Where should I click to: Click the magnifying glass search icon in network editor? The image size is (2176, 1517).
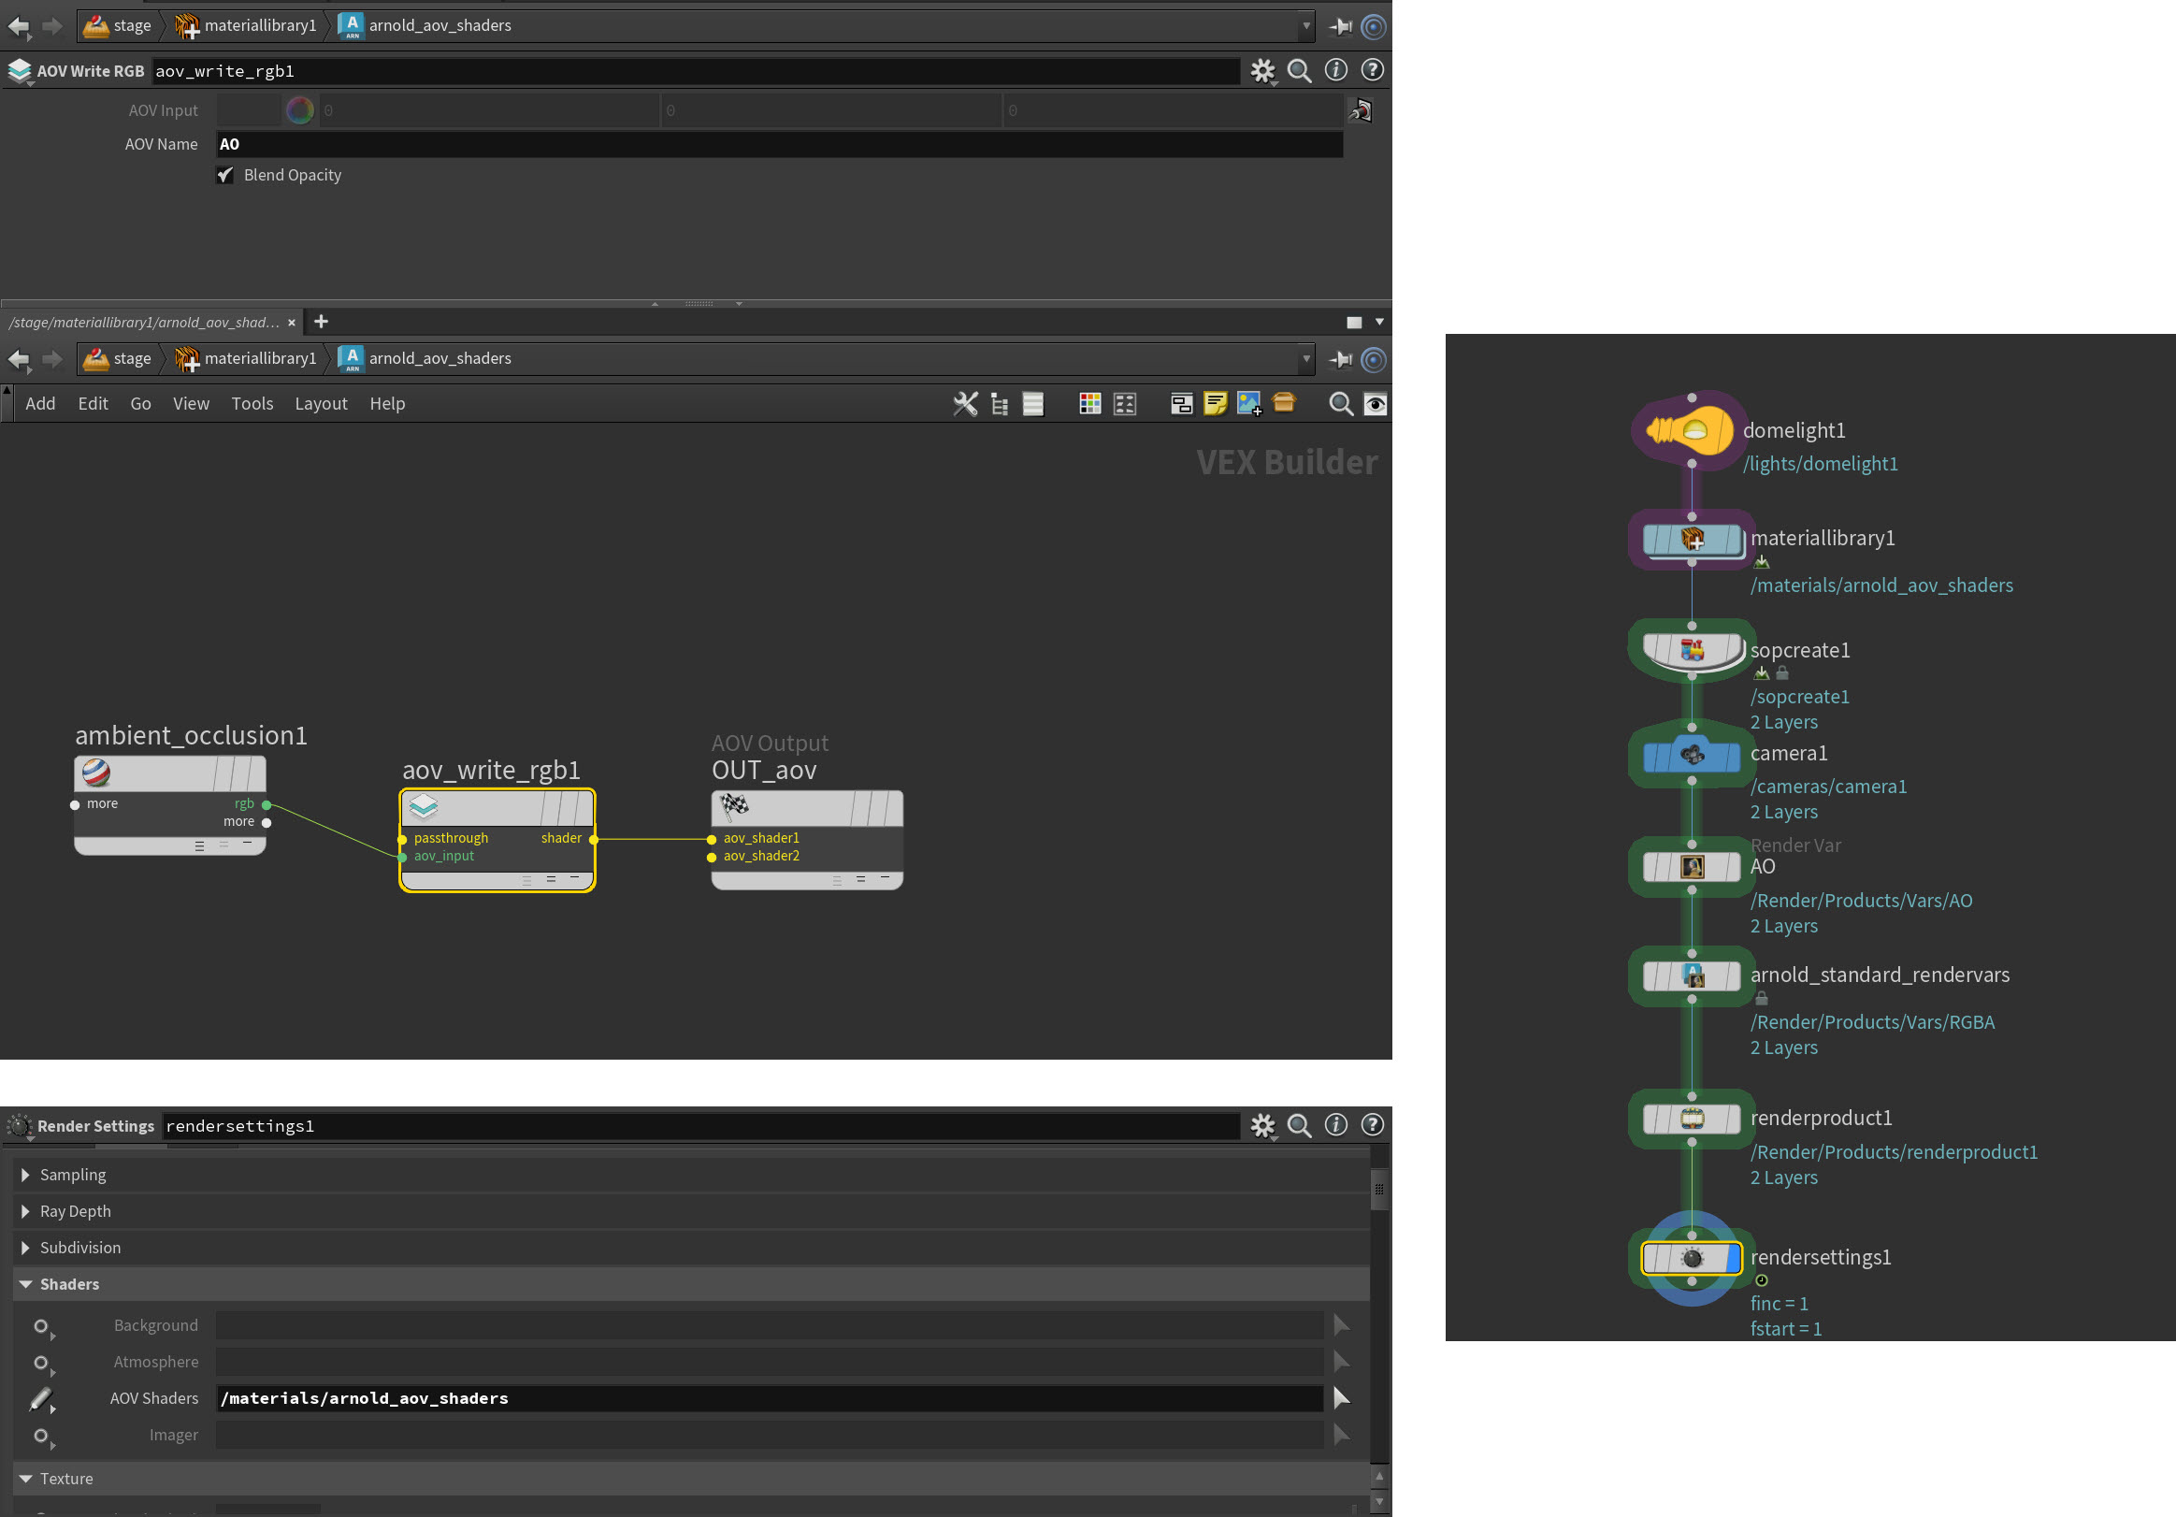click(1341, 403)
